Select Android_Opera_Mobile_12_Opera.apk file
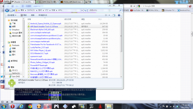The height and width of the screenshot is (109, 193). tap(46, 24)
